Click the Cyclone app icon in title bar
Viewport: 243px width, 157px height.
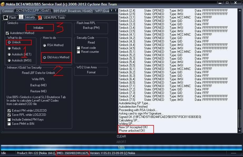pyautogui.click(x=3, y=4)
